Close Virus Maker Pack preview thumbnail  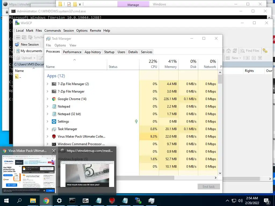click(54, 151)
